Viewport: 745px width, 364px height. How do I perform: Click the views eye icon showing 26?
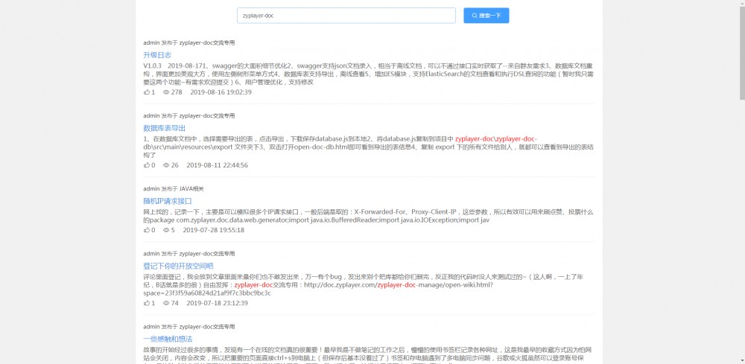click(166, 165)
